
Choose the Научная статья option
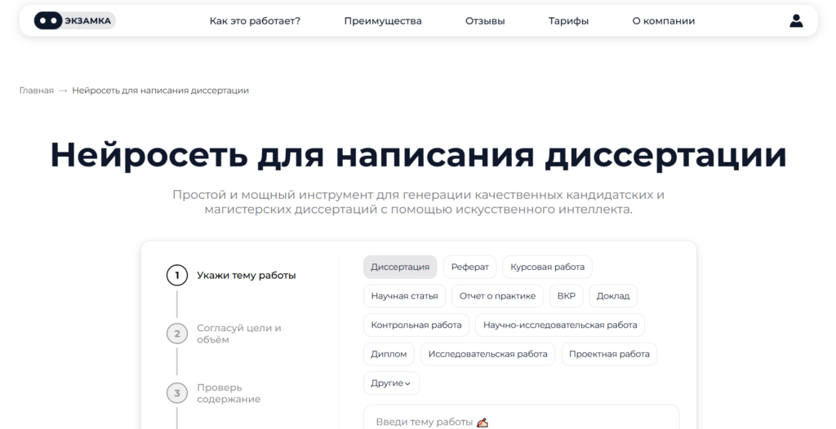tap(405, 296)
